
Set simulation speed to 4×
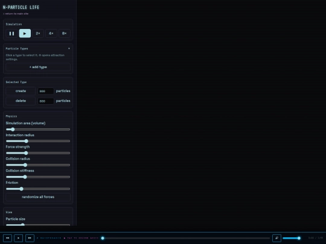tap(51, 33)
